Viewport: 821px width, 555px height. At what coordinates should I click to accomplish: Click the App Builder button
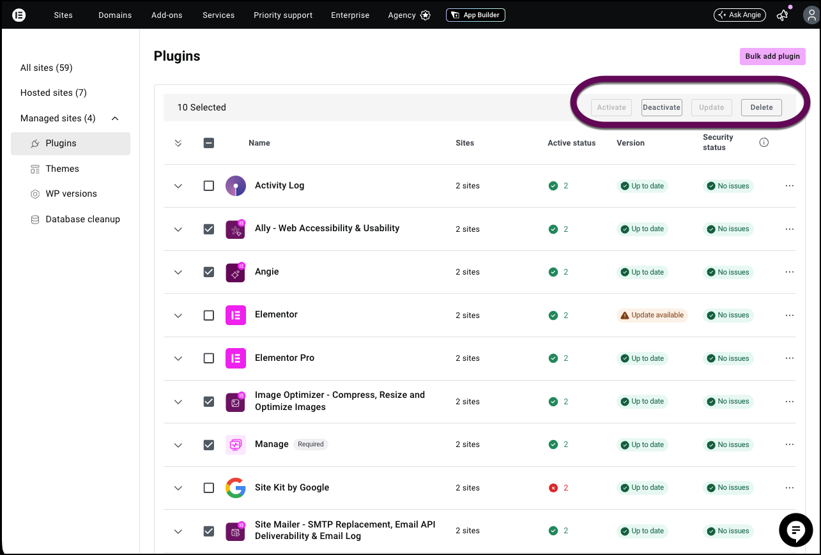click(475, 15)
